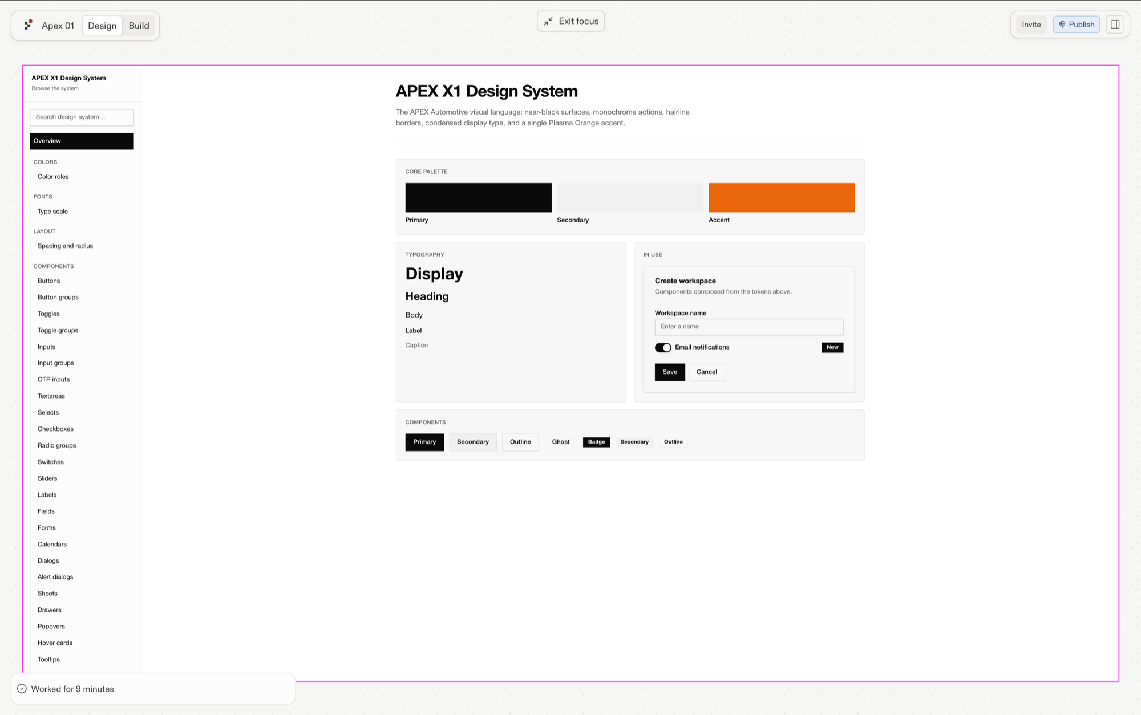Click the Display typography sample
1141x715 pixels.
[x=434, y=274]
